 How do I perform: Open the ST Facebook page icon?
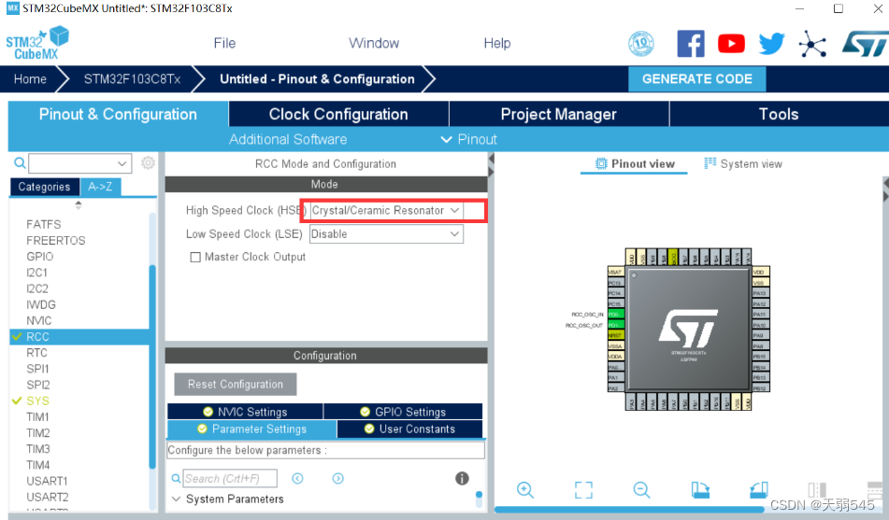pyautogui.click(x=691, y=44)
